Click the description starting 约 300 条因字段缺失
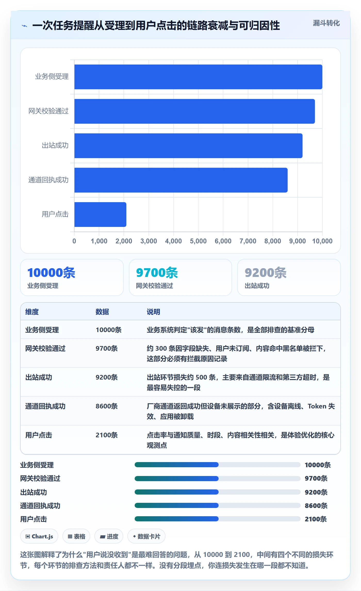The width and height of the screenshot is (361, 591). coord(237,354)
